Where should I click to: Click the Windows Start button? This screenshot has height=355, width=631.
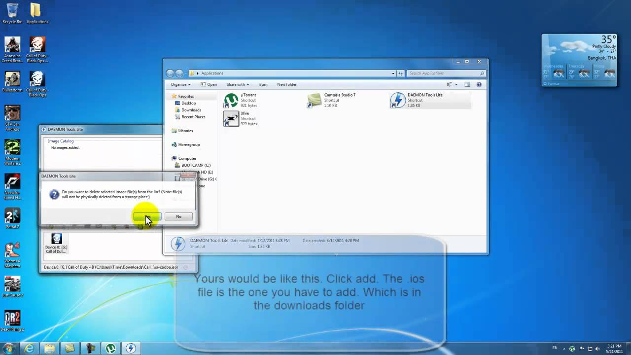[x=9, y=348]
